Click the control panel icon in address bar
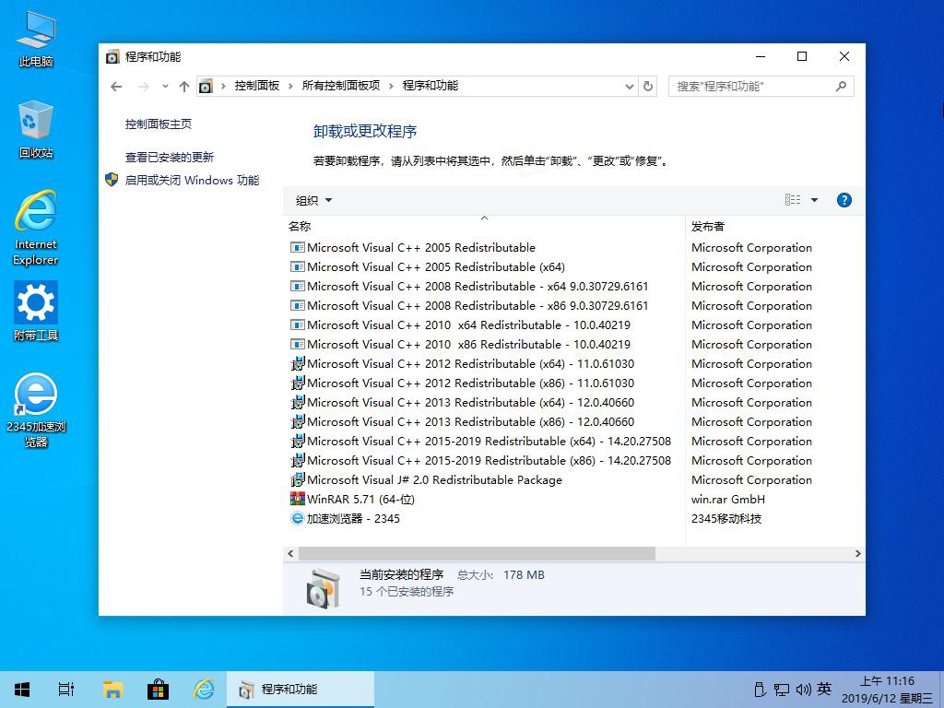Screen dimensions: 944x708 point(206,87)
